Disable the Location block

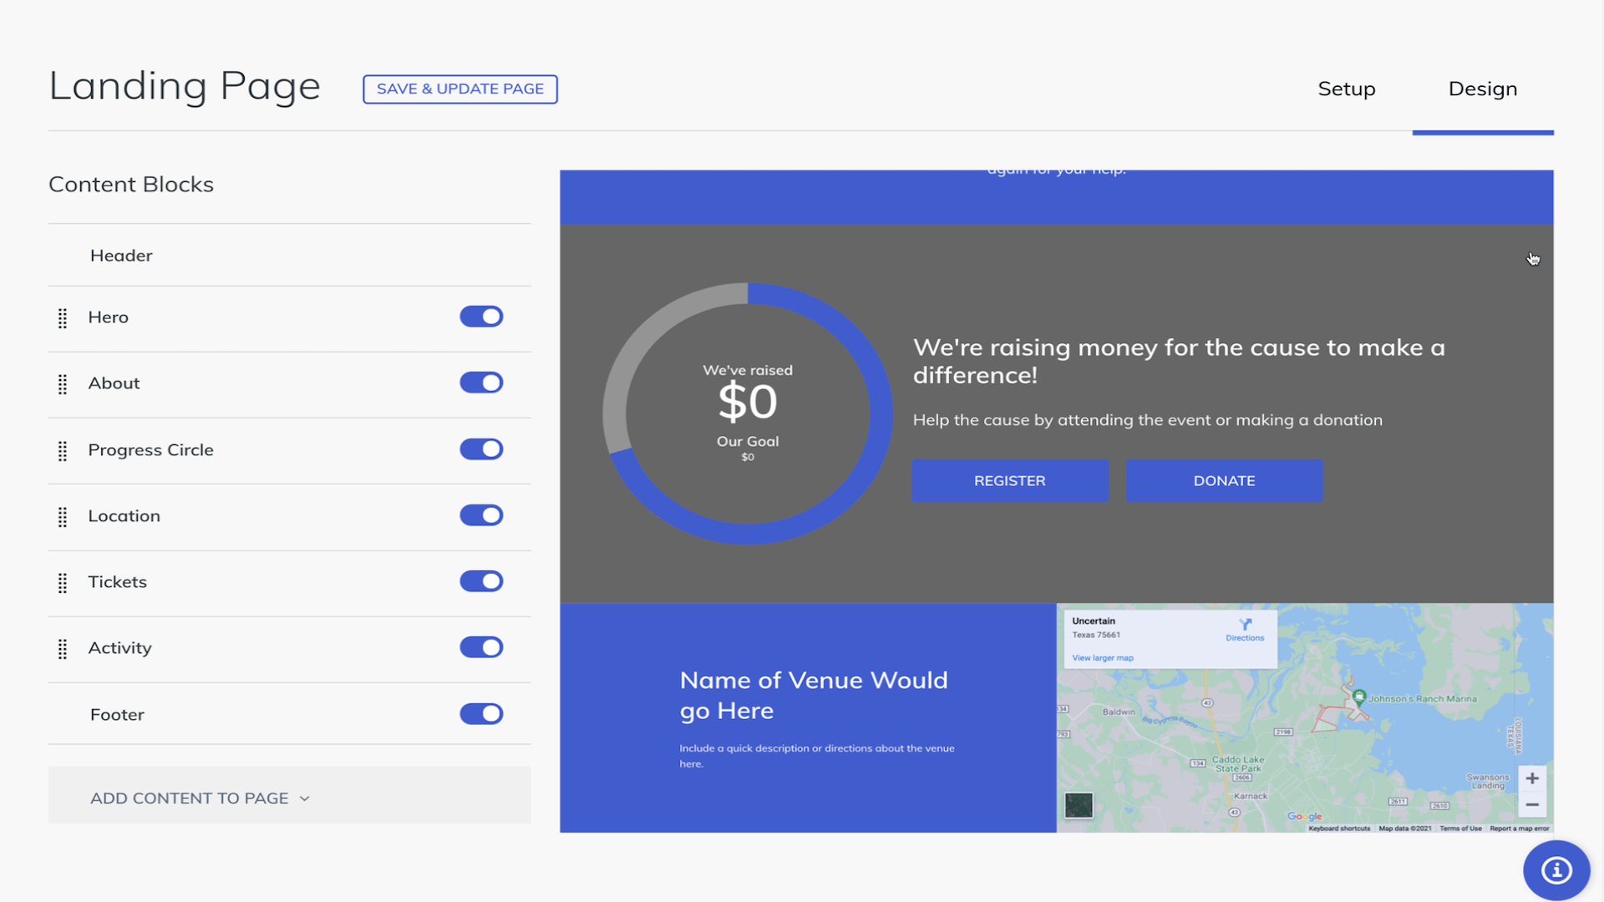pos(481,515)
